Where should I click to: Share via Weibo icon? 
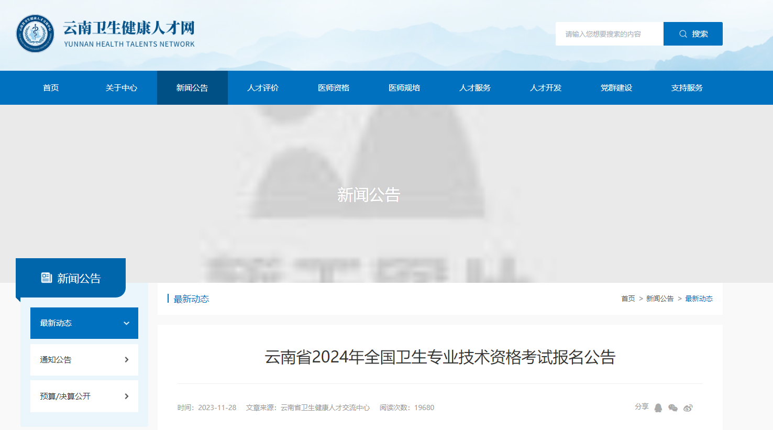pyautogui.click(x=688, y=408)
